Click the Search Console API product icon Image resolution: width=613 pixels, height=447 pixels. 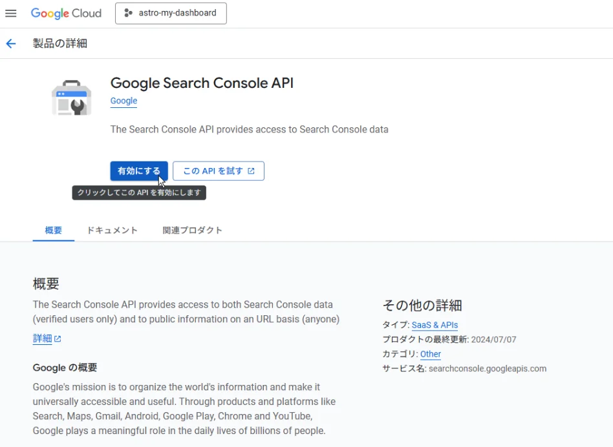pos(71,98)
